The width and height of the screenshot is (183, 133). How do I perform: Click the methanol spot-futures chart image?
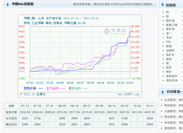pos(80,56)
